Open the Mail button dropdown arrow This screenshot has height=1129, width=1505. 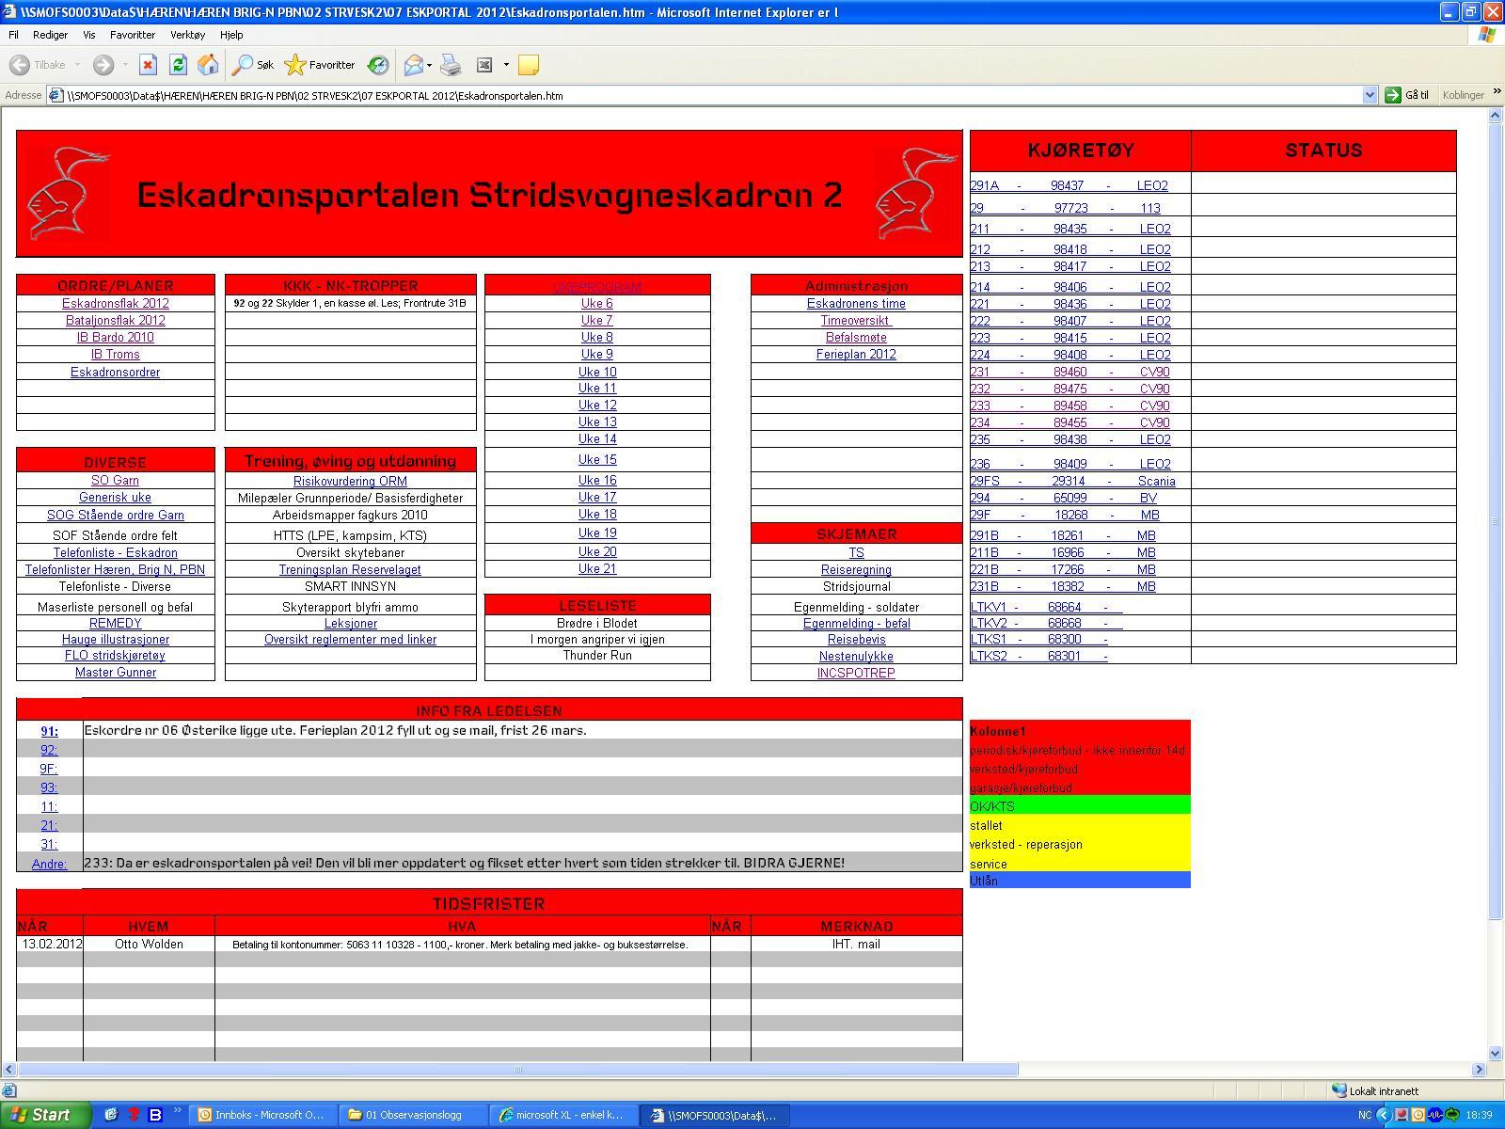coord(430,65)
